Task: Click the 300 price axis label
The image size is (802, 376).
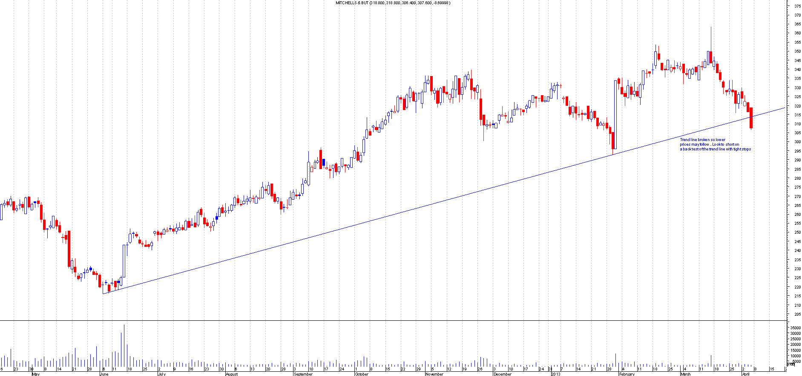Action: click(797, 142)
